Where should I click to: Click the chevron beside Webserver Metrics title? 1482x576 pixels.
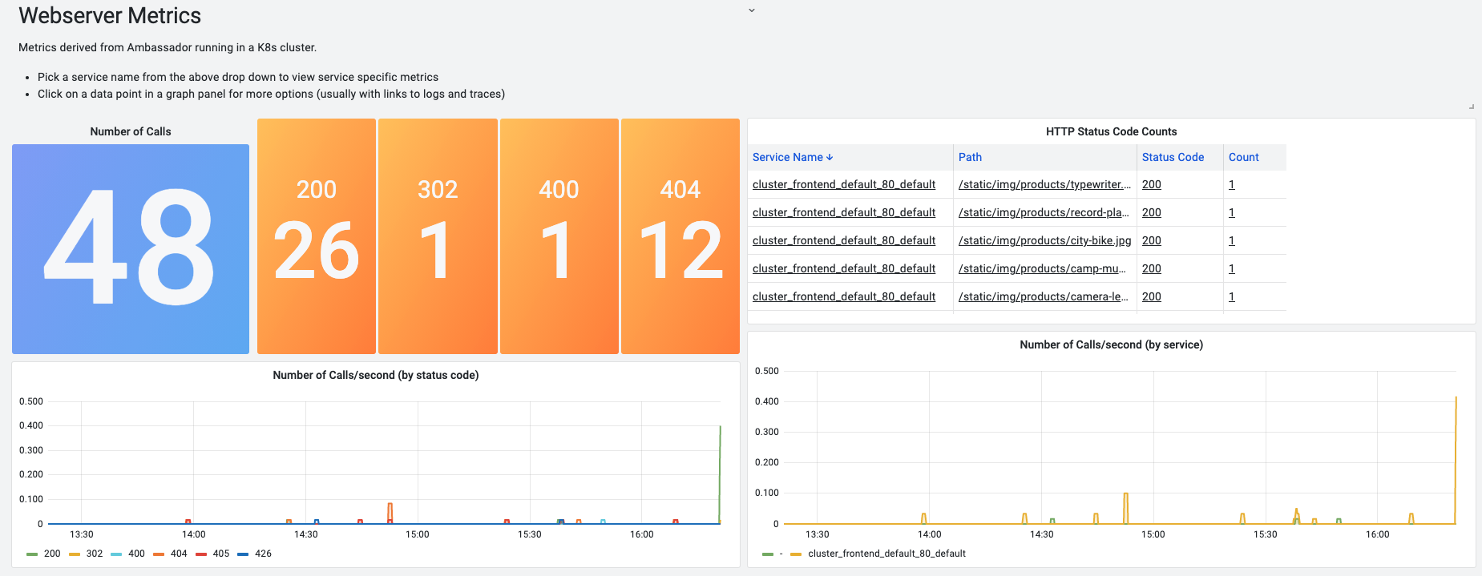tap(751, 10)
